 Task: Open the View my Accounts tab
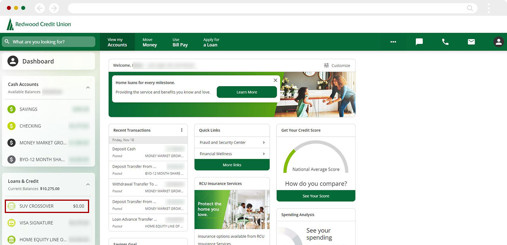(x=117, y=42)
